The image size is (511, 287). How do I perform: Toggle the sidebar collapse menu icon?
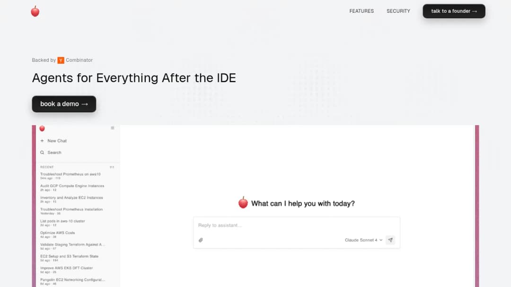(113, 128)
